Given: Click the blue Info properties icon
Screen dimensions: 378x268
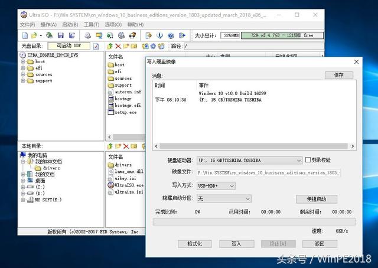Looking at the screenshot, I should (159, 35).
